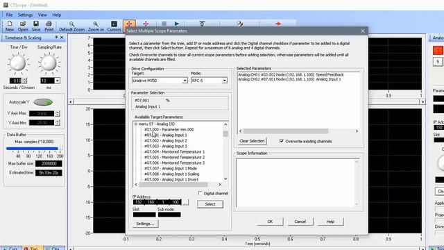Click the Time/Div value stepper
Image resolution: width=444 pixels, height=250 pixels.
(25, 81)
